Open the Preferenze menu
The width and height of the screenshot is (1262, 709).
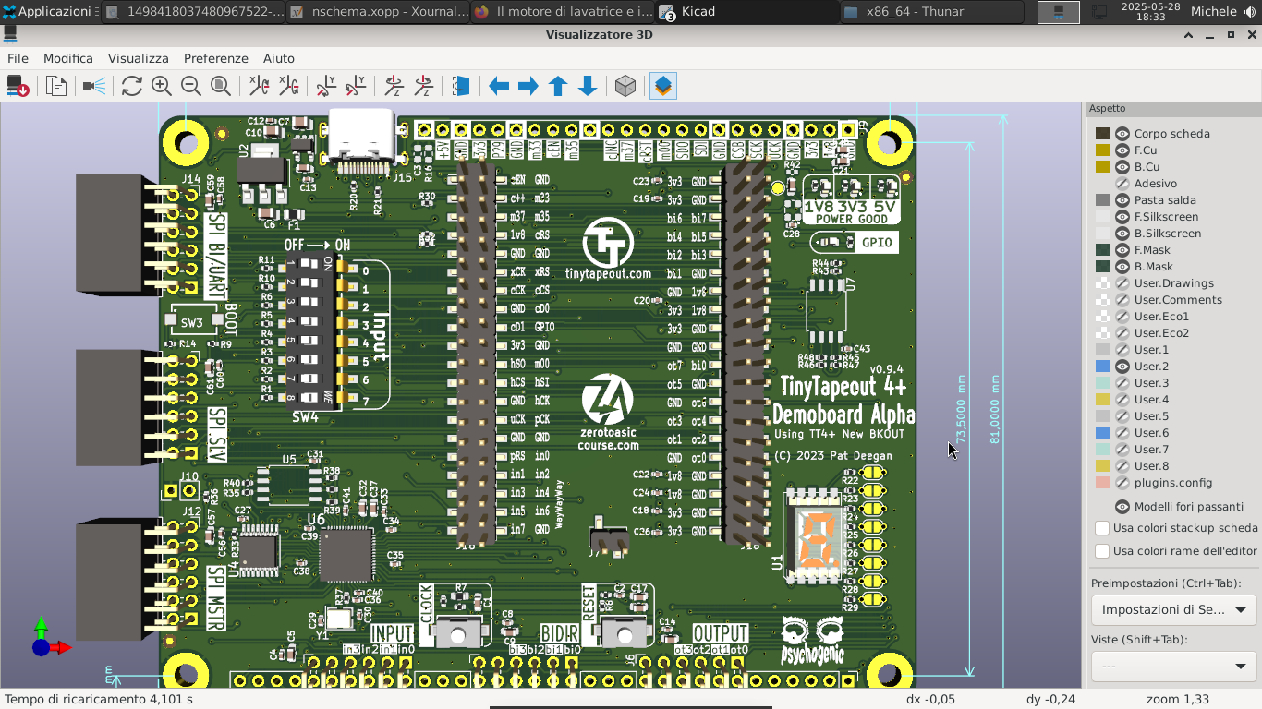(215, 58)
